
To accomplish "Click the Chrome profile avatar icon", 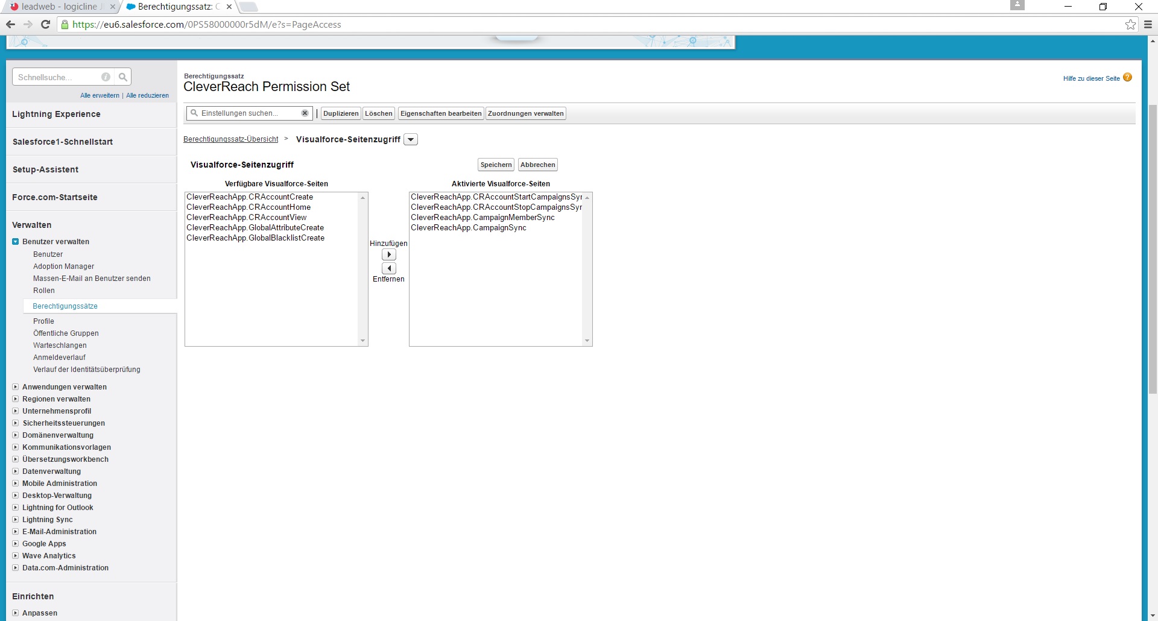I will [x=1017, y=5].
